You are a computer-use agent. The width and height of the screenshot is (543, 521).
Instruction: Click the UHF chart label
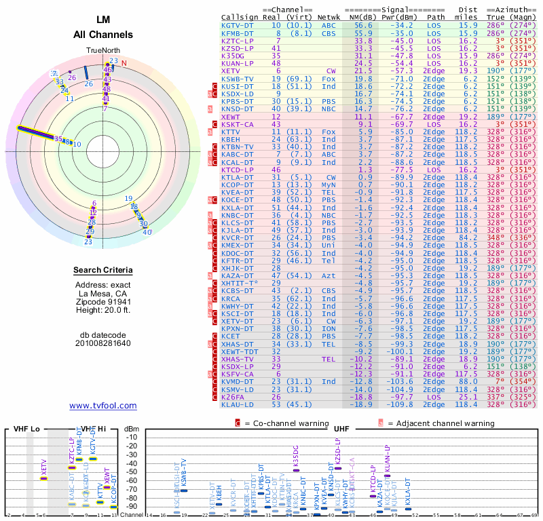click(x=341, y=429)
